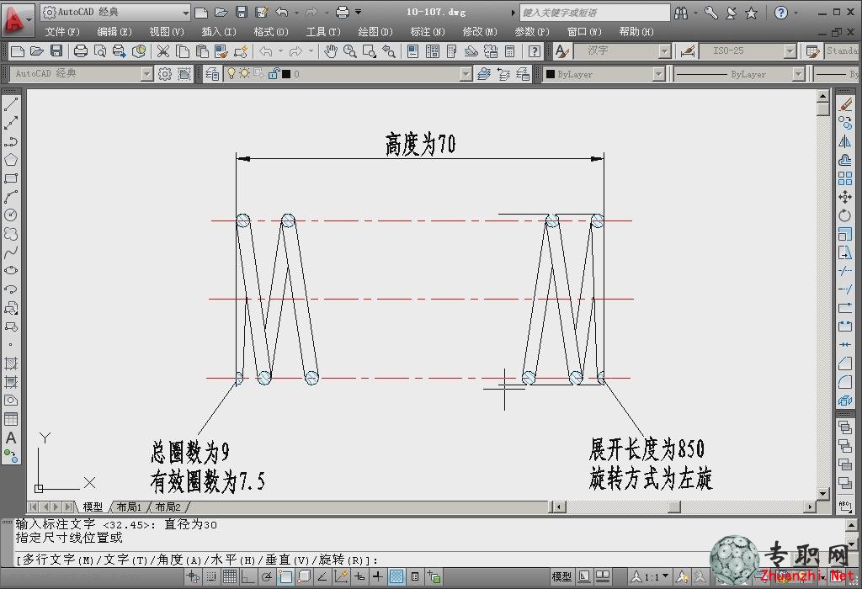Activate the Pan hand tool
The width and height of the screenshot is (862, 589).
point(330,51)
